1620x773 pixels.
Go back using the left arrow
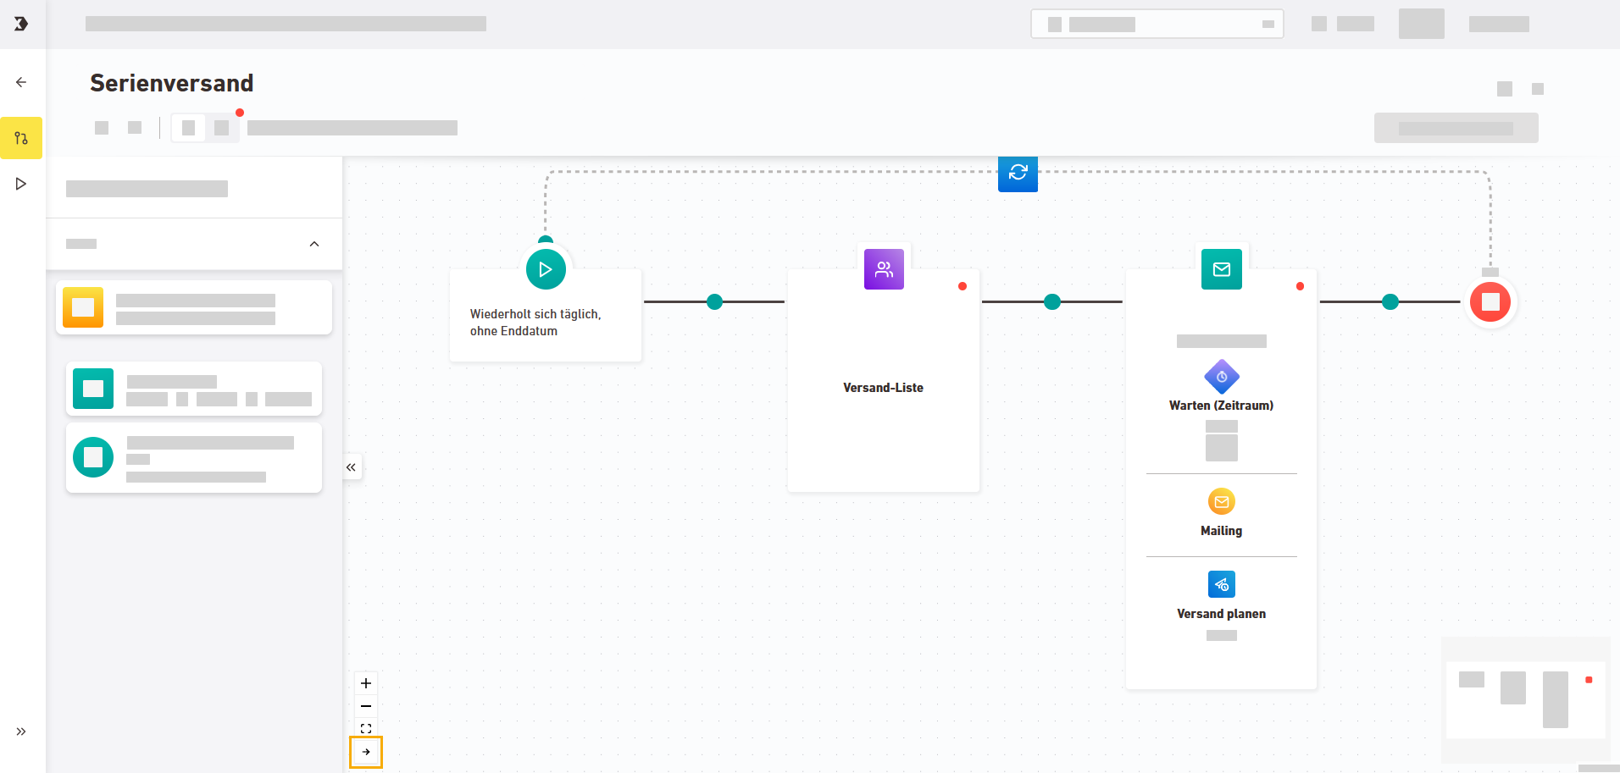tap(21, 82)
